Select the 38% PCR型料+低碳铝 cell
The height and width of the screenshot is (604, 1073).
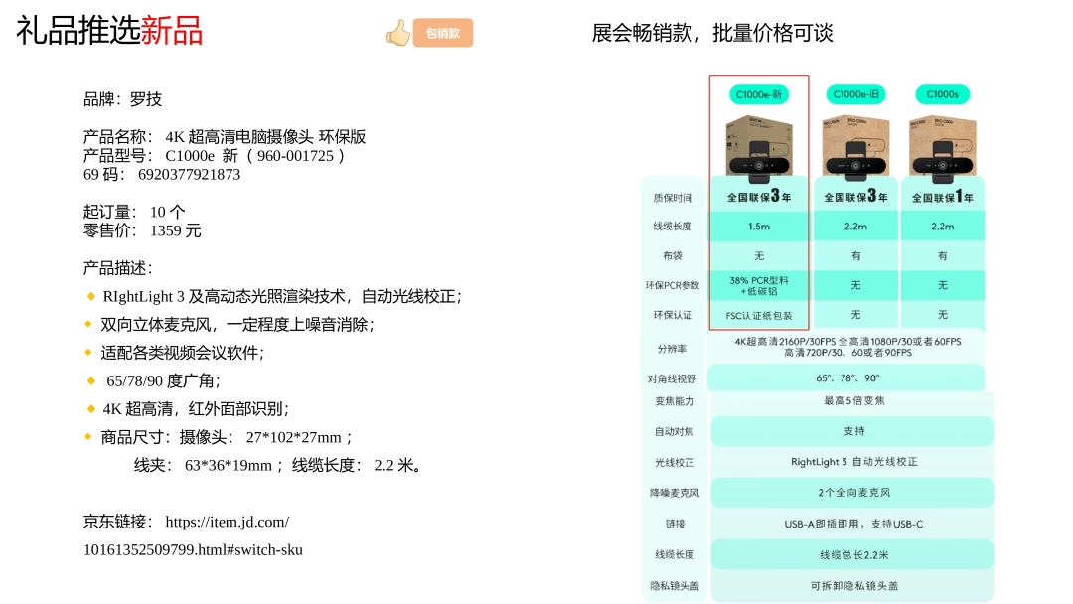tap(759, 285)
